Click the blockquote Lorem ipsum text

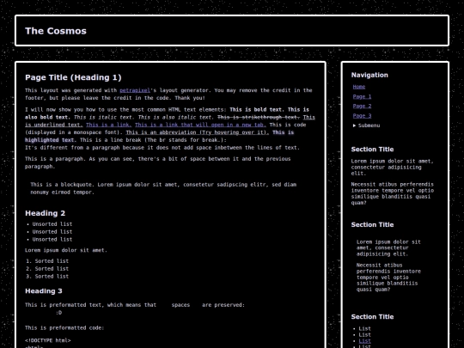tap(163, 188)
